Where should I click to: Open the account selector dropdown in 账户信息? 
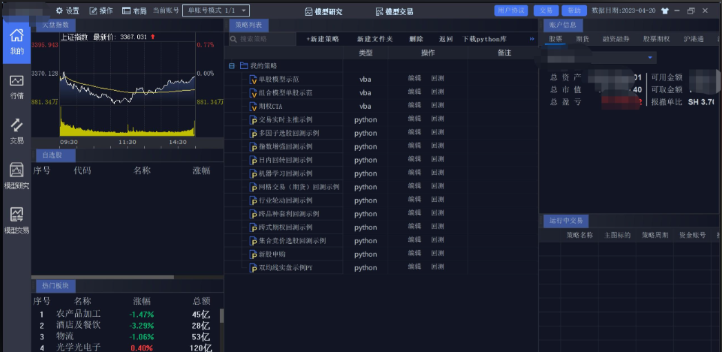pos(650,57)
